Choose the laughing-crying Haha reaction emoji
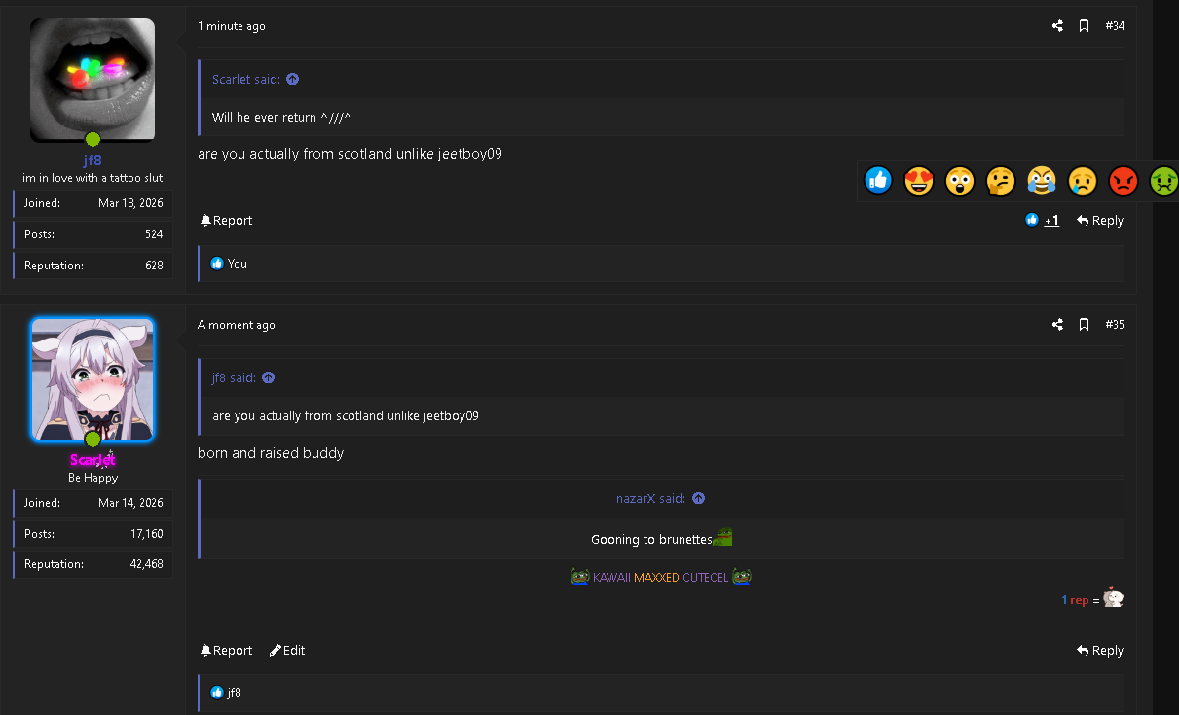Image resolution: width=1179 pixels, height=715 pixels. [1042, 180]
